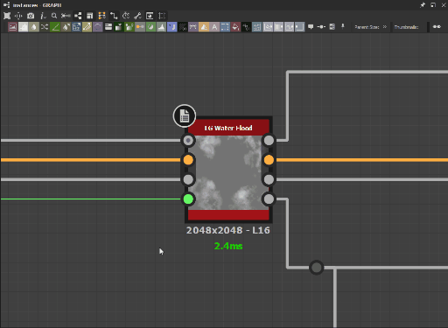This screenshot has width=448, height=328.
Task: Undock the Graph panel window
Action: (433, 5)
